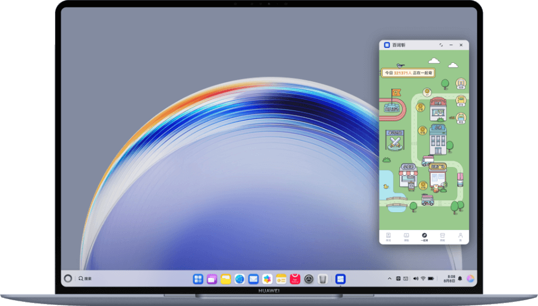Click the 今日 321371人 正在一起背 banner

[x=409, y=73]
